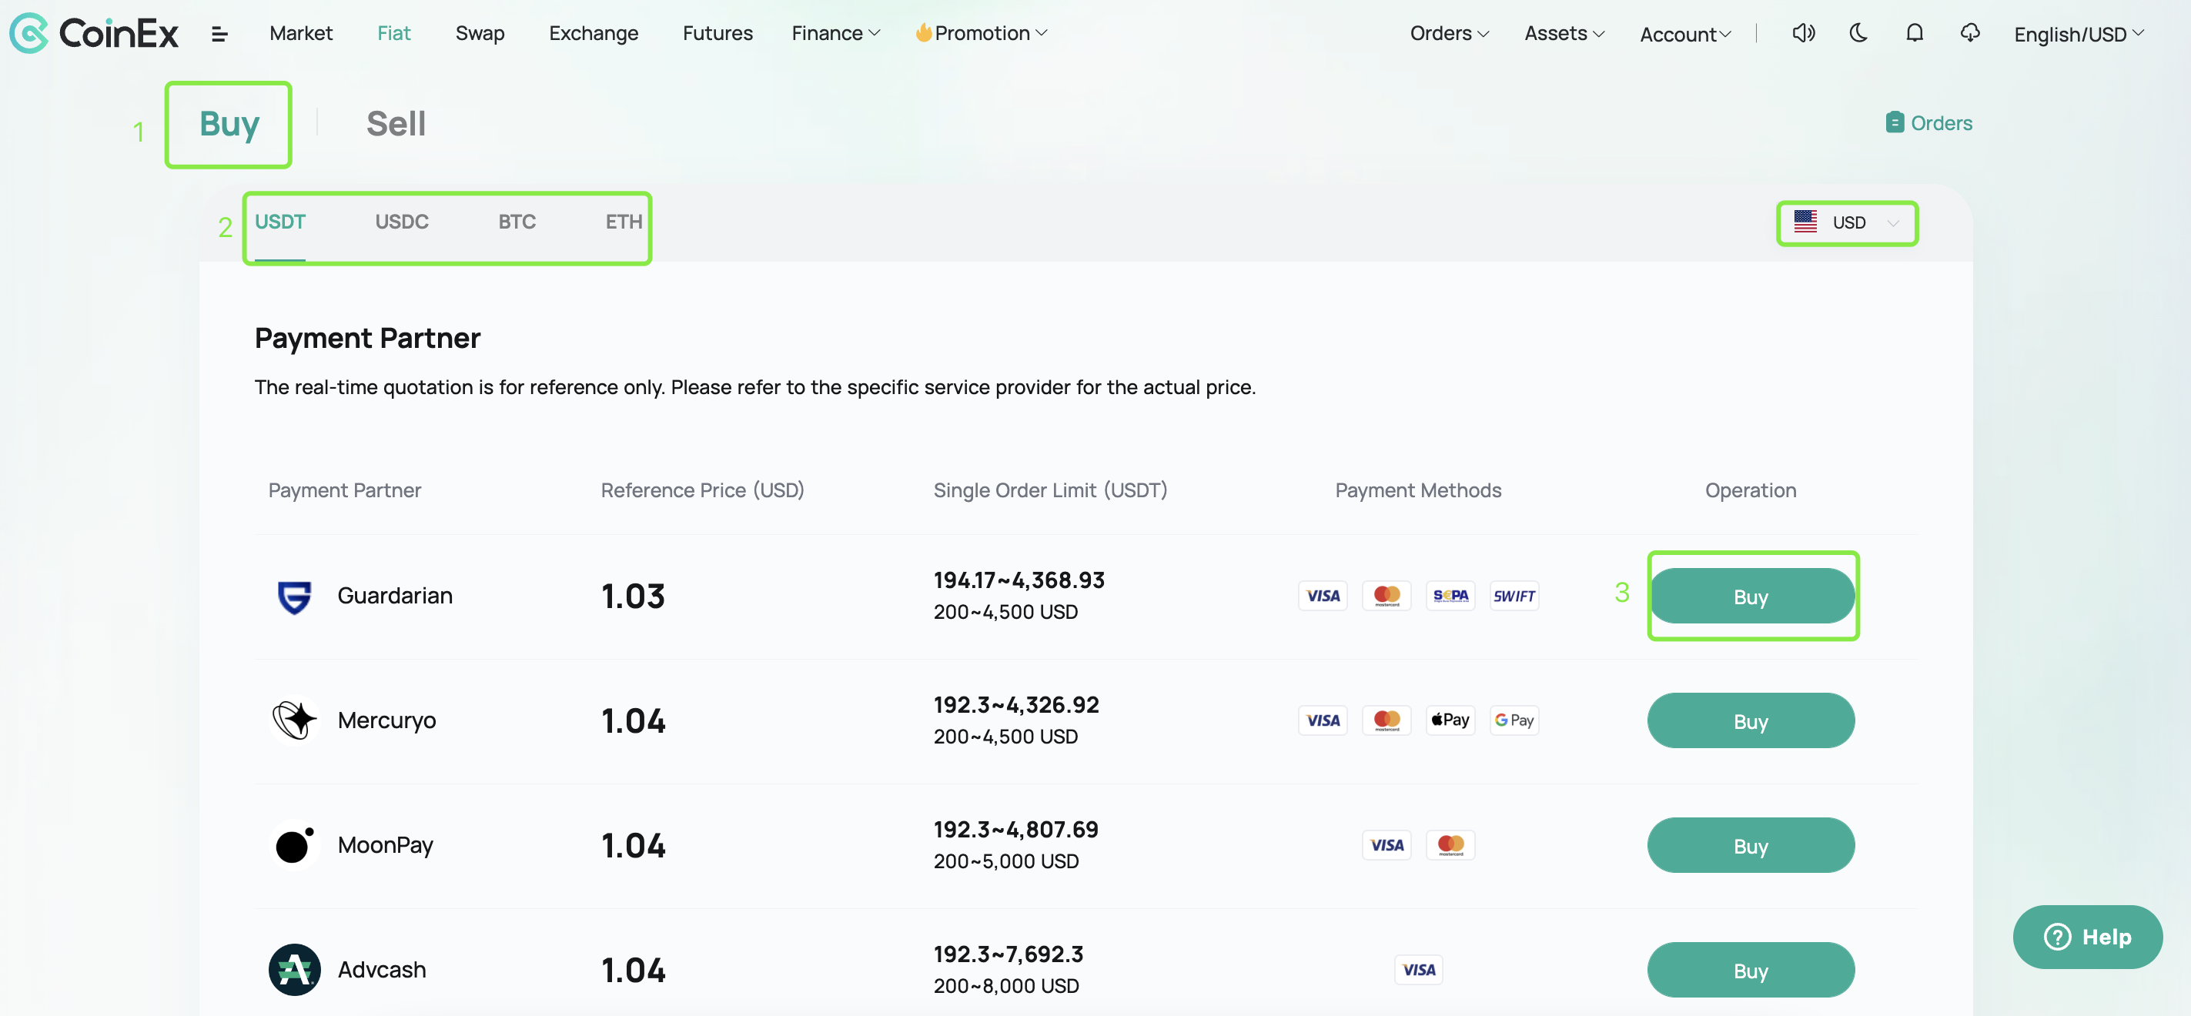This screenshot has height=1016, width=2191.
Task: Click limit text 194.17~4,368.93
Action: [1019, 580]
